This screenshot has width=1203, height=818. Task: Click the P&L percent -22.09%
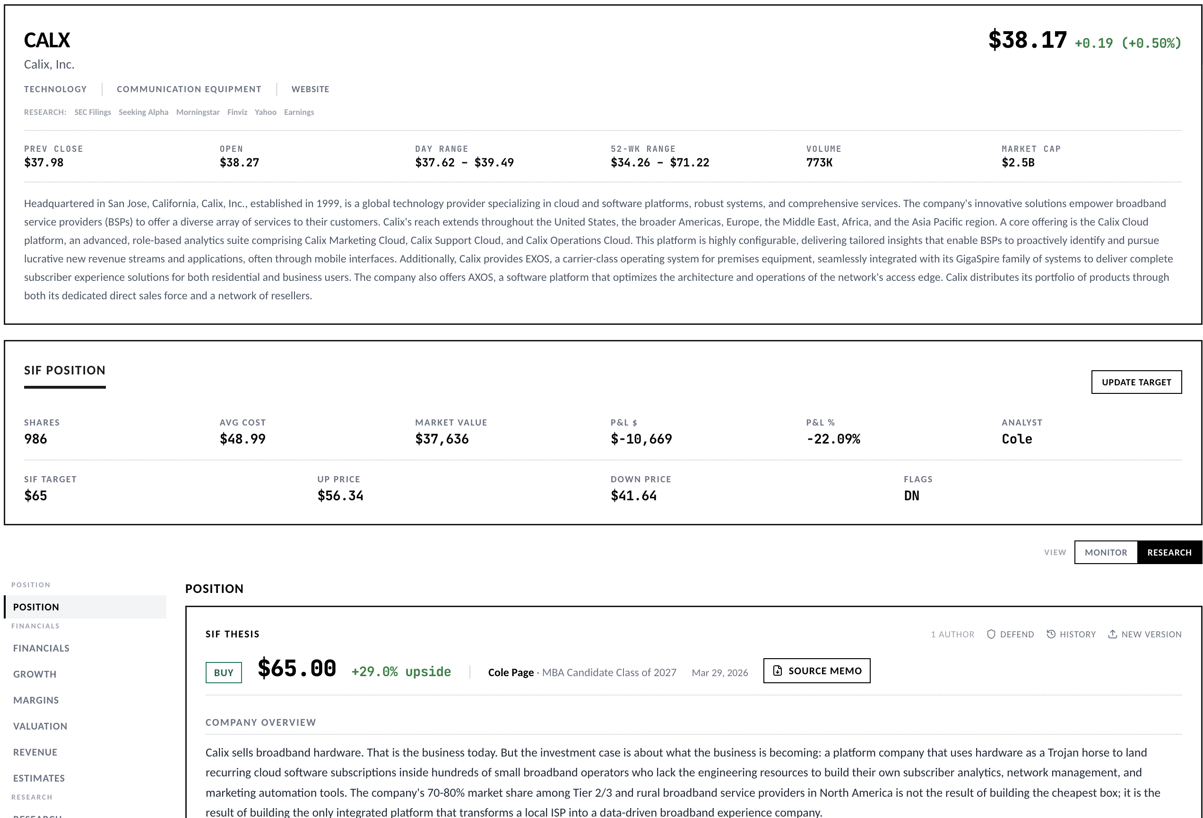pyautogui.click(x=833, y=439)
